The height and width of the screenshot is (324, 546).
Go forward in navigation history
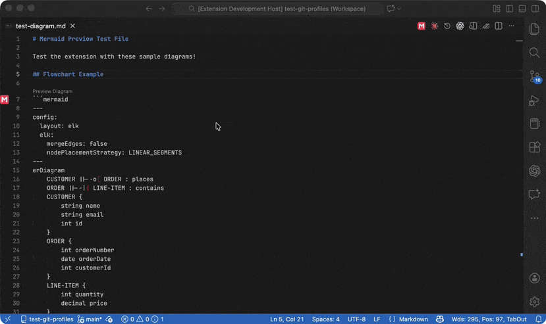tap(161, 9)
